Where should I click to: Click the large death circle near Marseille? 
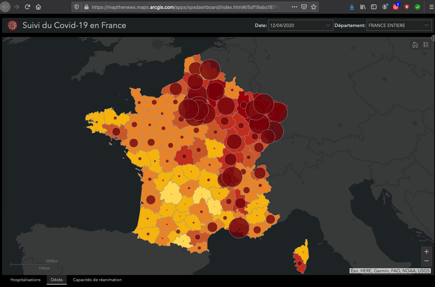point(239,228)
